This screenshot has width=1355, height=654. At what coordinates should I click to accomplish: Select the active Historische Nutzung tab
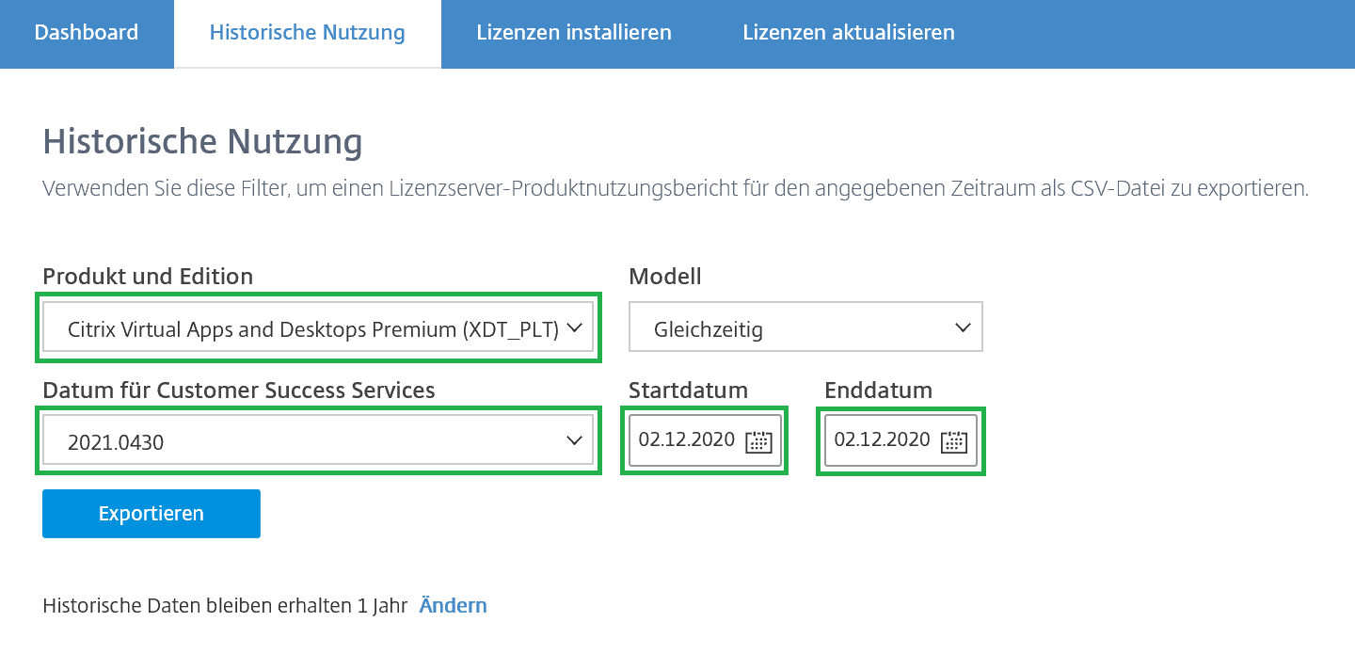(307, 32)
